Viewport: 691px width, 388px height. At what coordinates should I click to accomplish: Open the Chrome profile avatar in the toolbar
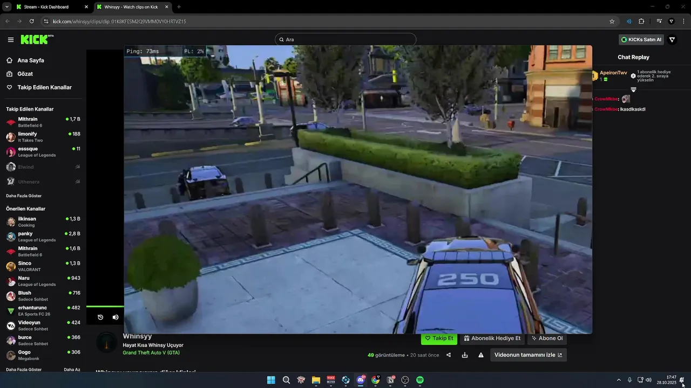pos(672,21)
